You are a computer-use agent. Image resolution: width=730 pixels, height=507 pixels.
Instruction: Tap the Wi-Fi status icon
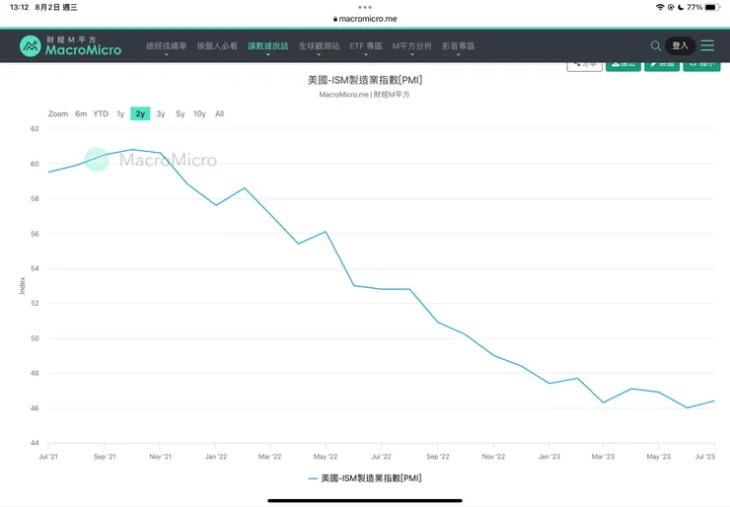660,7
